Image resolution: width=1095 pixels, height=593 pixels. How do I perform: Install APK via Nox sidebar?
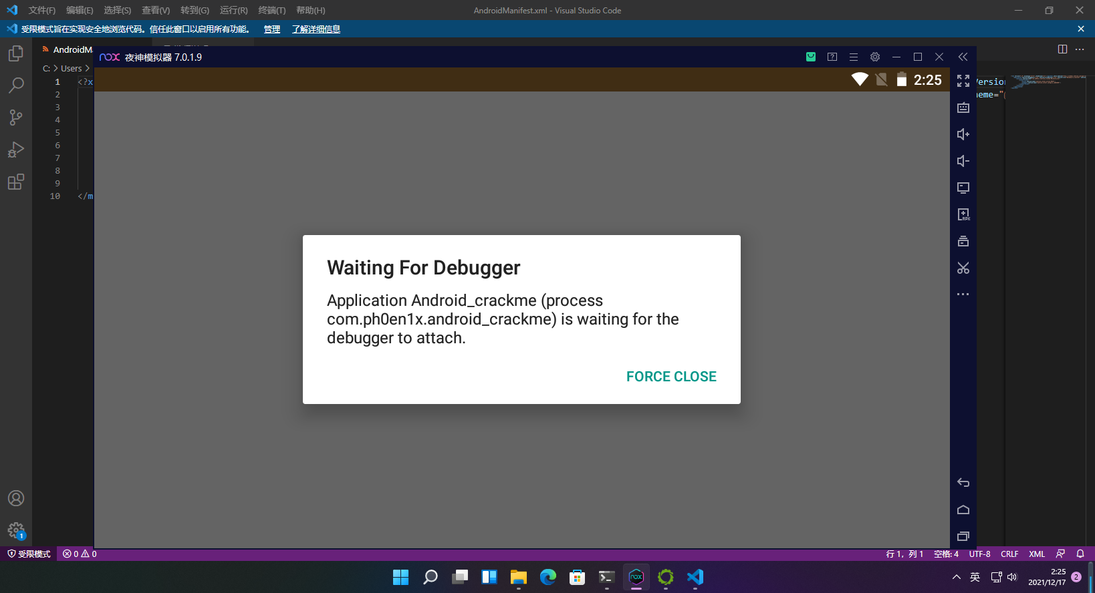[963, 214]
